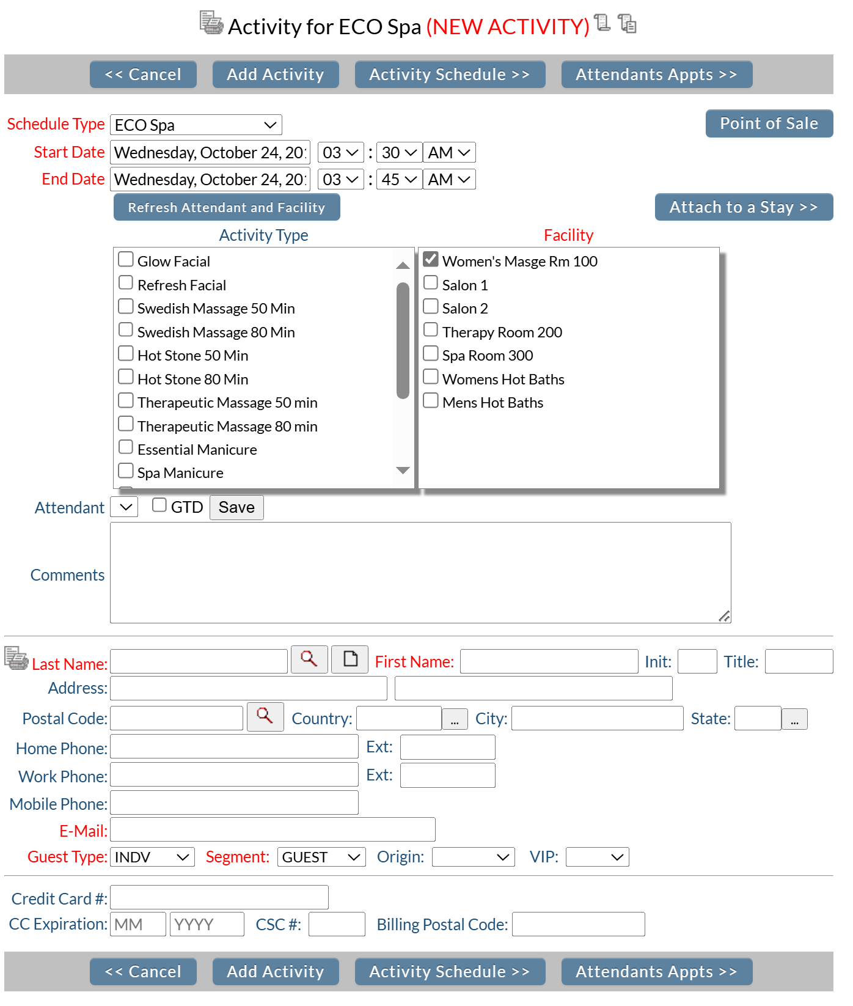Click Refresh Attendant and Facility button
Screen dimensions: 853x1006
click(x=227, y=207)
